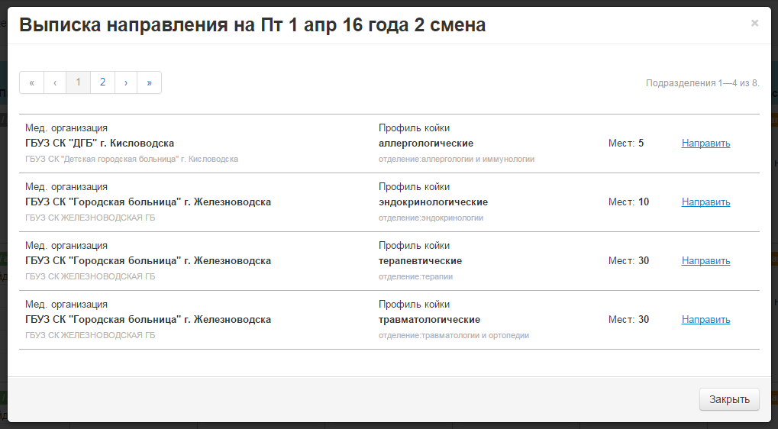This screenshot has height=429, width=778.
Task: Select the text ГБУЗ СК "ДГБ" г. Кисловодска
Action: 100,144
